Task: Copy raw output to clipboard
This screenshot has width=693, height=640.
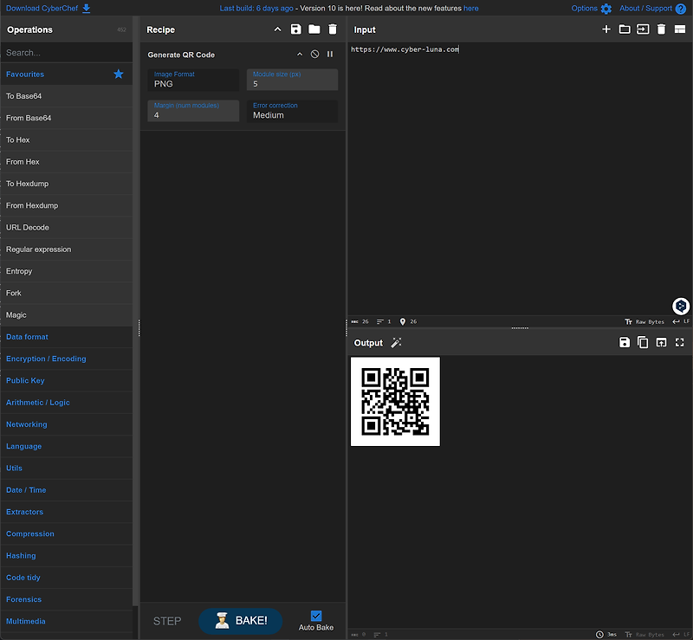Action: pyautogui.click(x=643, y=343)
